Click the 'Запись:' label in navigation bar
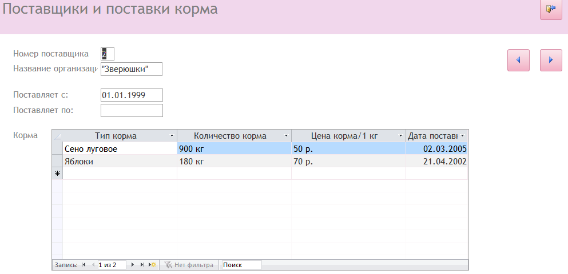 tap(66, 265)
